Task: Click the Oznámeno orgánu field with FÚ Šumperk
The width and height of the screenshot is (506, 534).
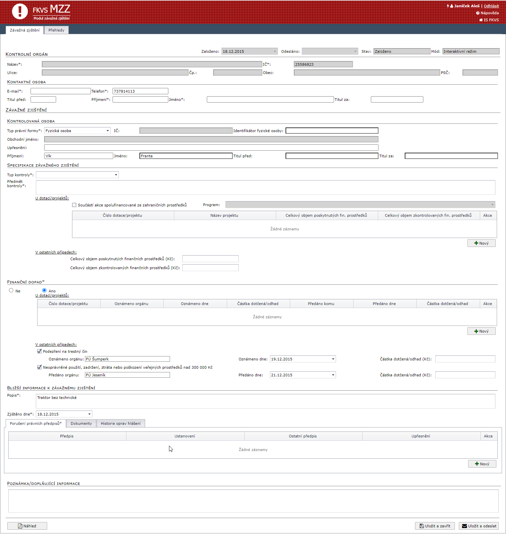Action: [127, 359]
